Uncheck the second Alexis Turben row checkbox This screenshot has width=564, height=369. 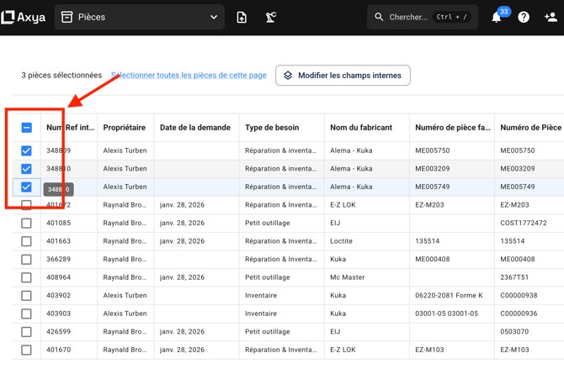pos(27,169)
